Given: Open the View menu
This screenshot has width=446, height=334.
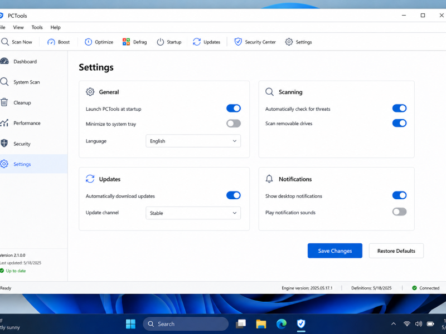Looking at the screenshot, I should click(18, 27).
